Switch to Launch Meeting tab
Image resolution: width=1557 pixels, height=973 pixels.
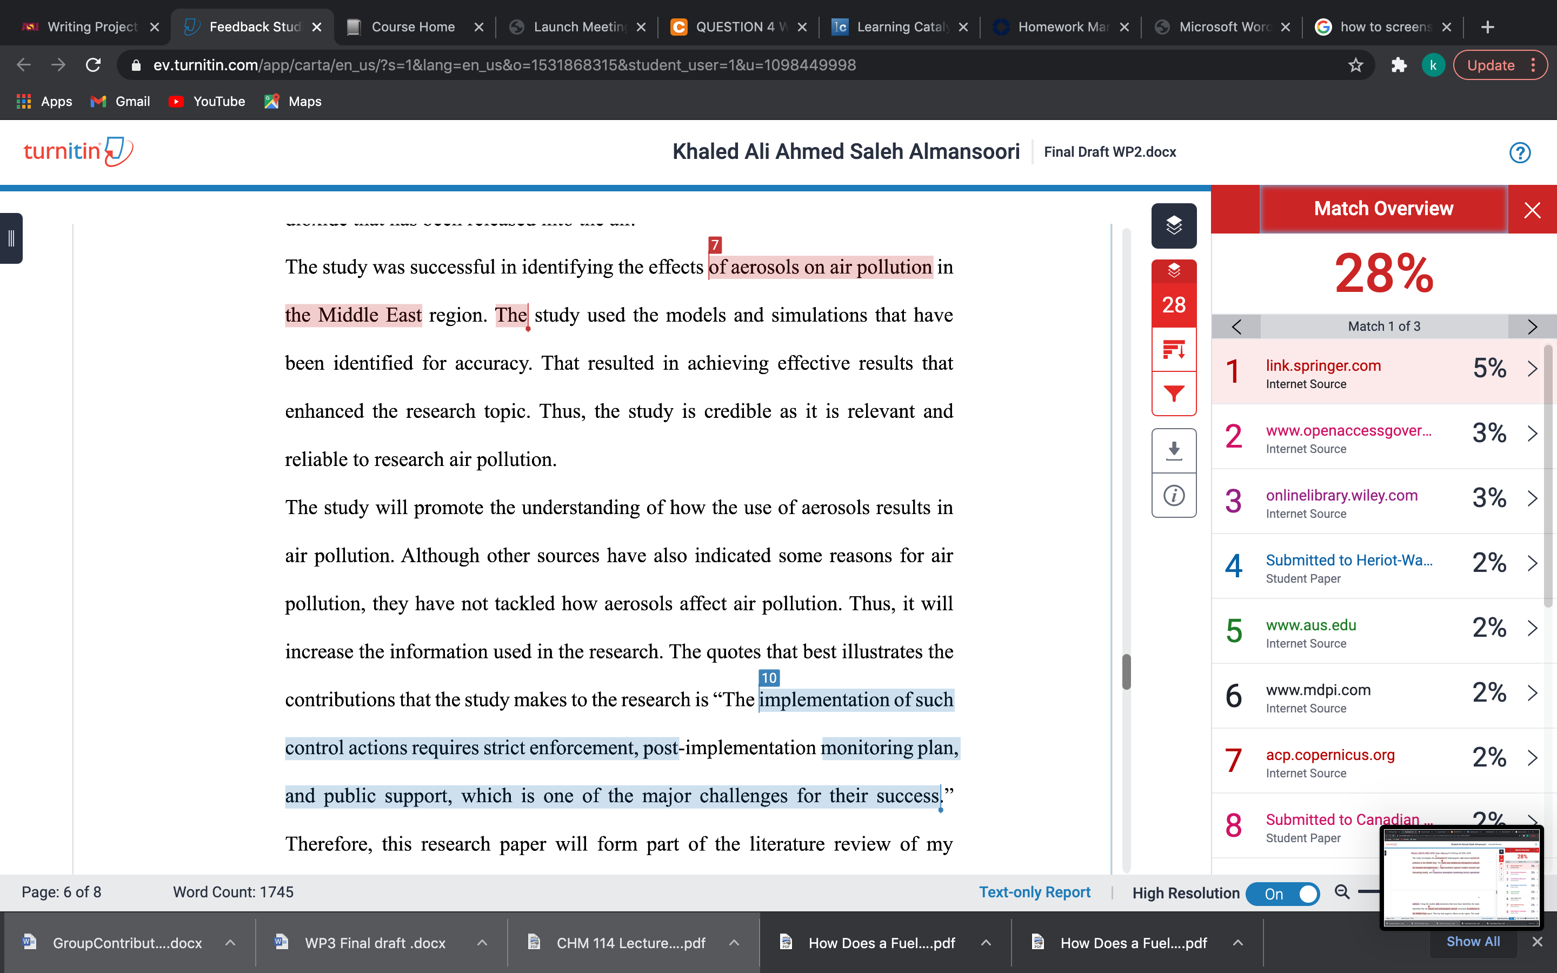click(576, 26)
